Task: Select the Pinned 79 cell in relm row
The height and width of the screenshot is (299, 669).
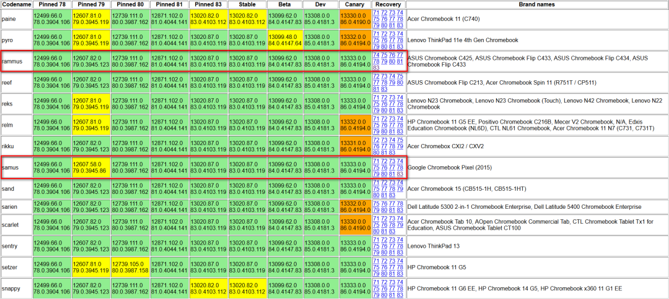Action: pos(90,125)
